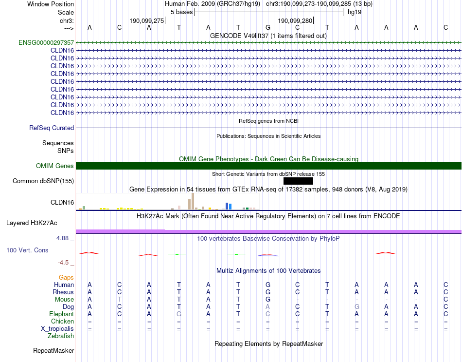This screenshot has width=462, height=362.
Task: Select the Mouse species label
Action: [64, 300]
